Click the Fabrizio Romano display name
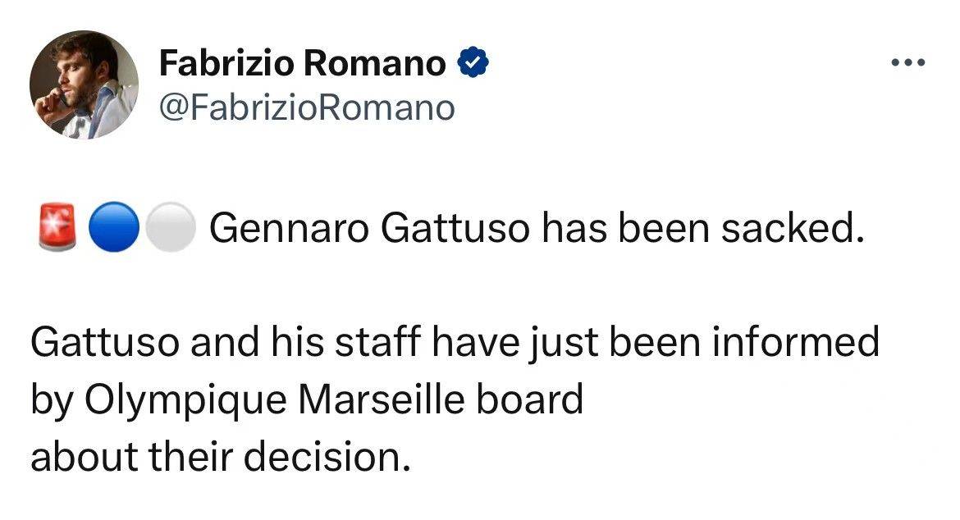The height and width of the screenshot is (520, 960). click(302, 63)
